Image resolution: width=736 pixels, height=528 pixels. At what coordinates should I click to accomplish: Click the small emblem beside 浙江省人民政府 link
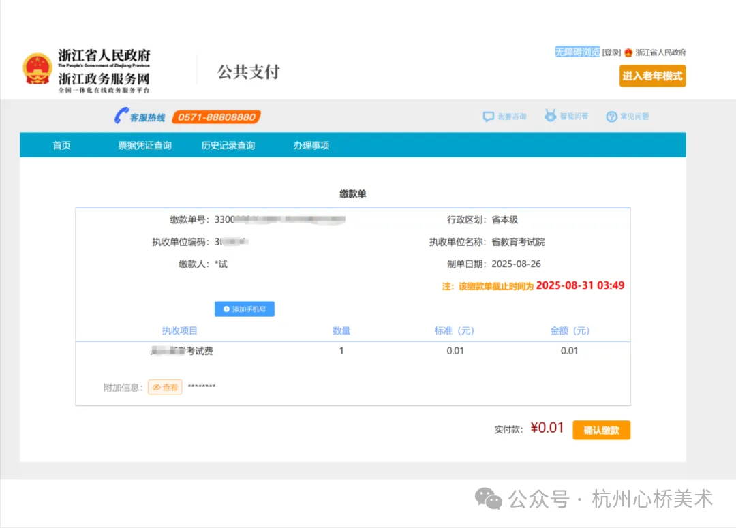[628, 52]
